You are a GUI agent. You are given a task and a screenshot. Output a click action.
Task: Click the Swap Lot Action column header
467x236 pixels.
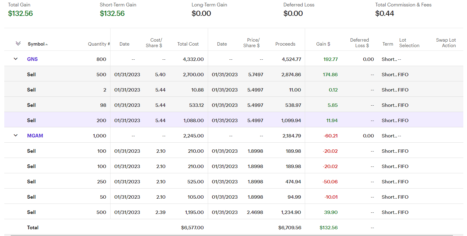[x=446, y=43]
